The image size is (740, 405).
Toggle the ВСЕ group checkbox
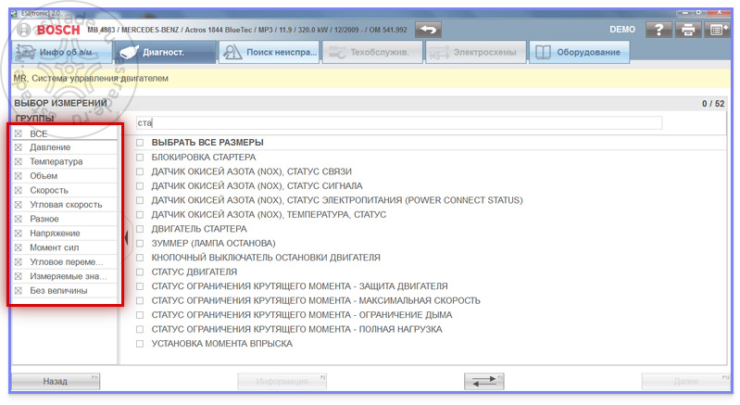click(x=19, y=133)
